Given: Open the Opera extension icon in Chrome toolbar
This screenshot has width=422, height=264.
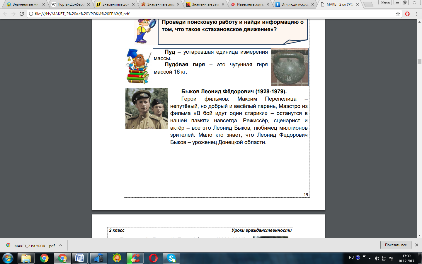Looking at the screenshot, I should click(407, 14).
